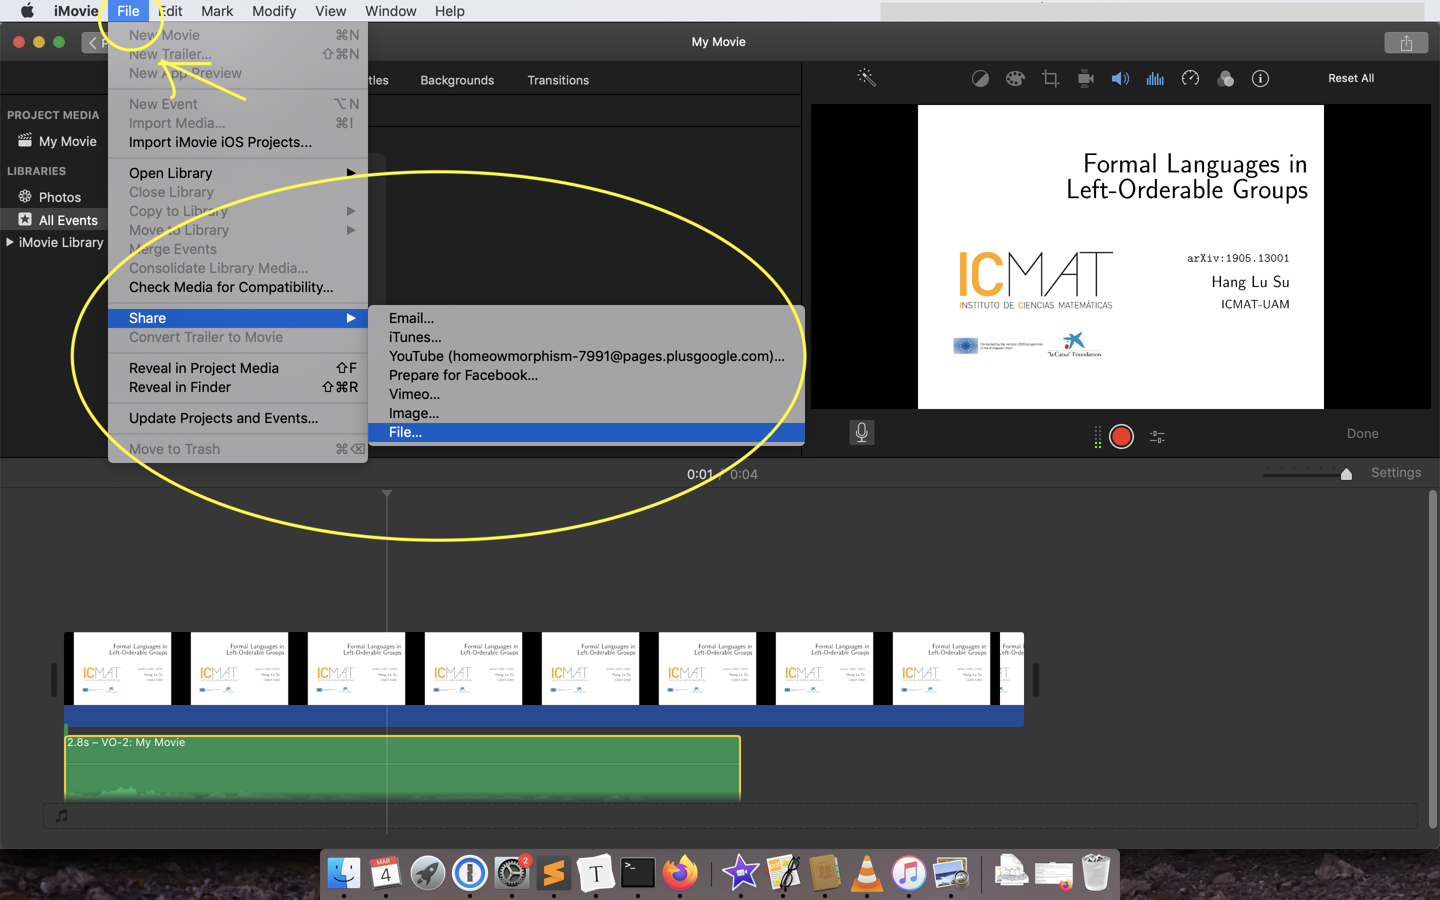Choose File... in the Share submenu
This screenshot has width=1440, height=900.
586,432
